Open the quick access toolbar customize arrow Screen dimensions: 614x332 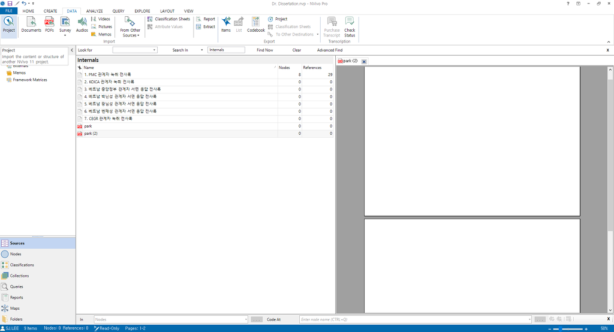[x=34, y=4]
